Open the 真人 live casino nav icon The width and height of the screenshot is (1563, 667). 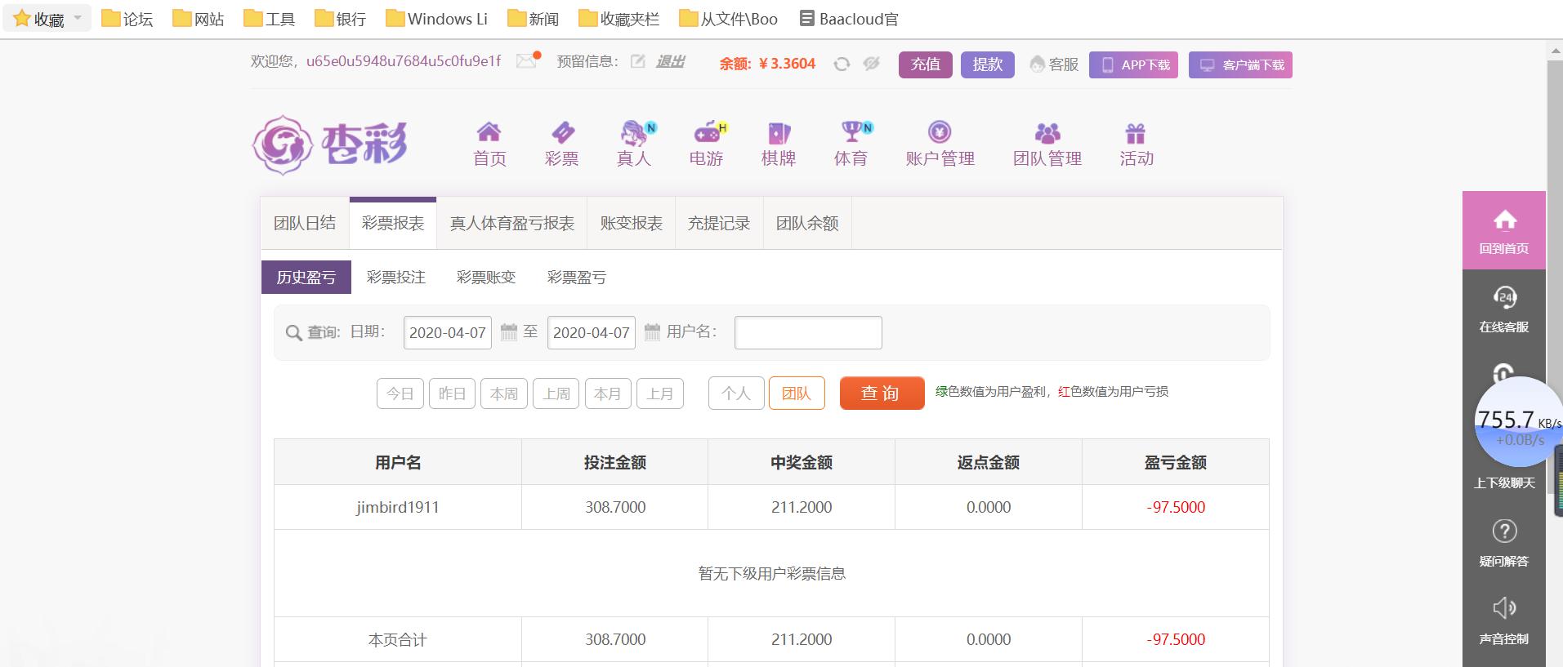coord(636,132)
